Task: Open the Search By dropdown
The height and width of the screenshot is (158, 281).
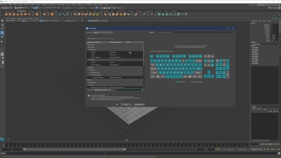Action: [x=102, y=90]
